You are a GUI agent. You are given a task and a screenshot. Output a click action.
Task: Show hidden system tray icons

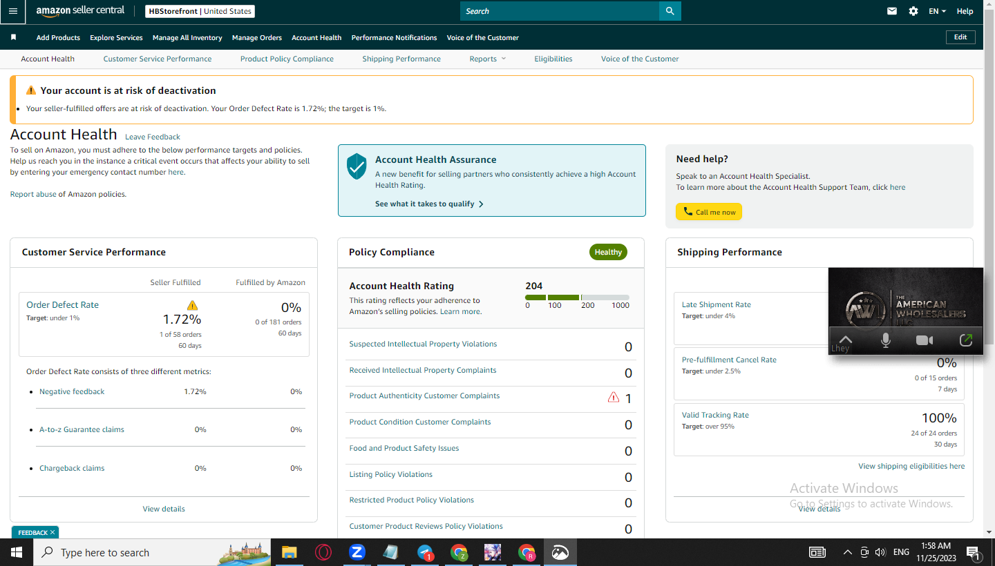click(x=848, y=552)
